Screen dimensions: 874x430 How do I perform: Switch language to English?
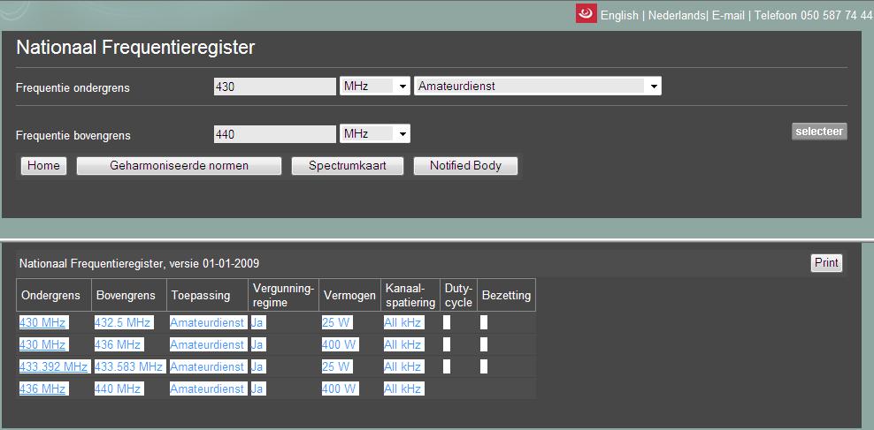point(620,16)
